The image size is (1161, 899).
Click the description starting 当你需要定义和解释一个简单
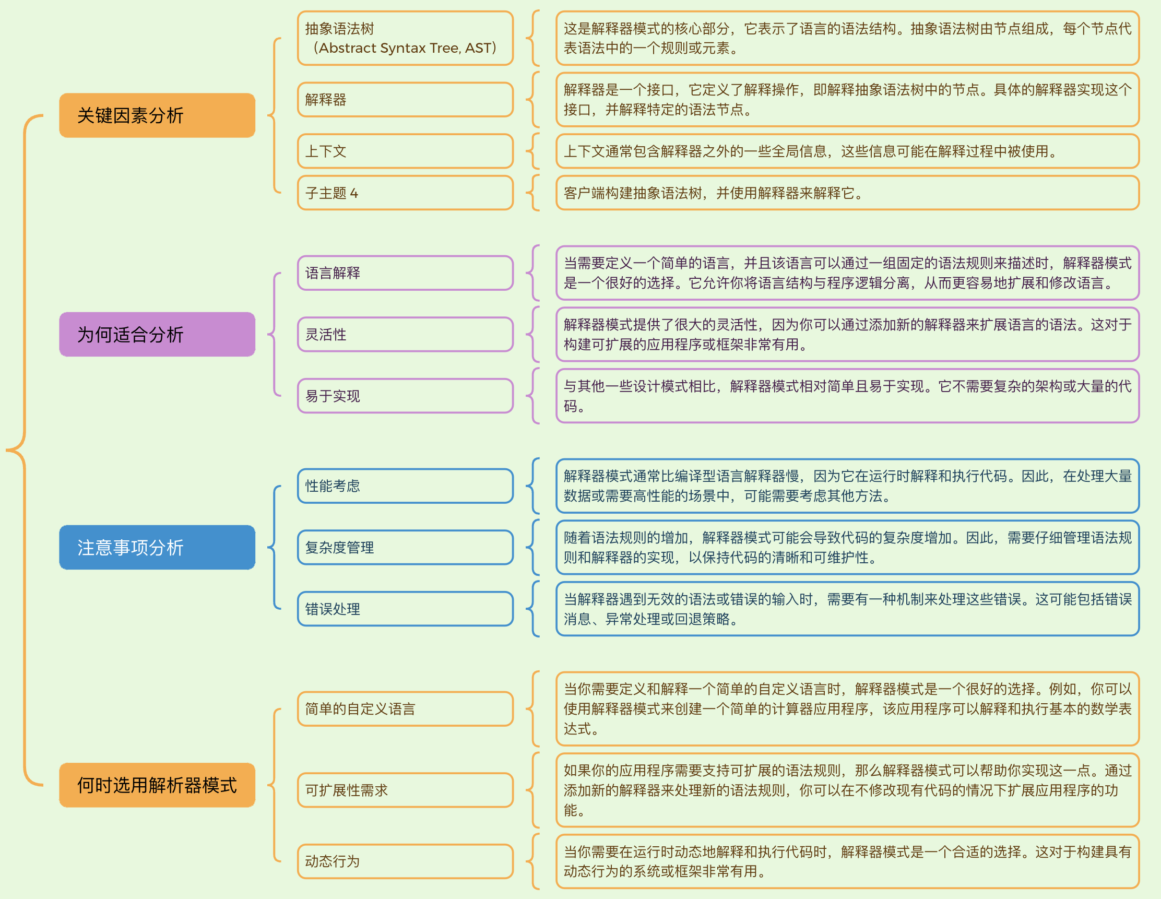pos(848,709)
